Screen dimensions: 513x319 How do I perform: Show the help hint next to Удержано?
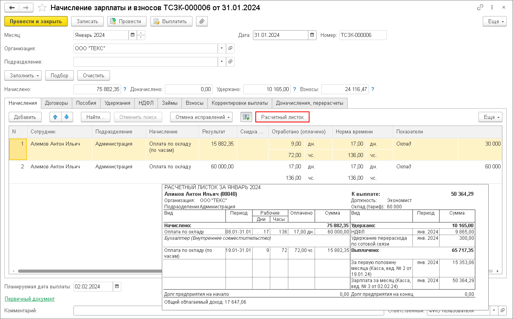[x=295, y=89]
